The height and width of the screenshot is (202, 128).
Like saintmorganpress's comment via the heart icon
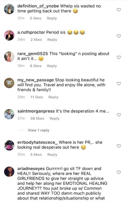[119, 115]
